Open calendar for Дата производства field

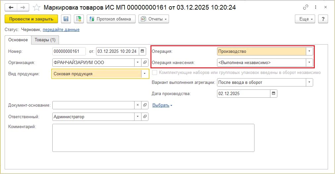(273, 93)
